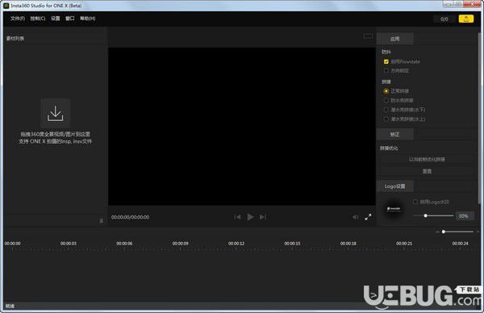Screen dimensions: 484x313
Task: Click the zoom out minus beside timeline slider
Action: point(437,232)
